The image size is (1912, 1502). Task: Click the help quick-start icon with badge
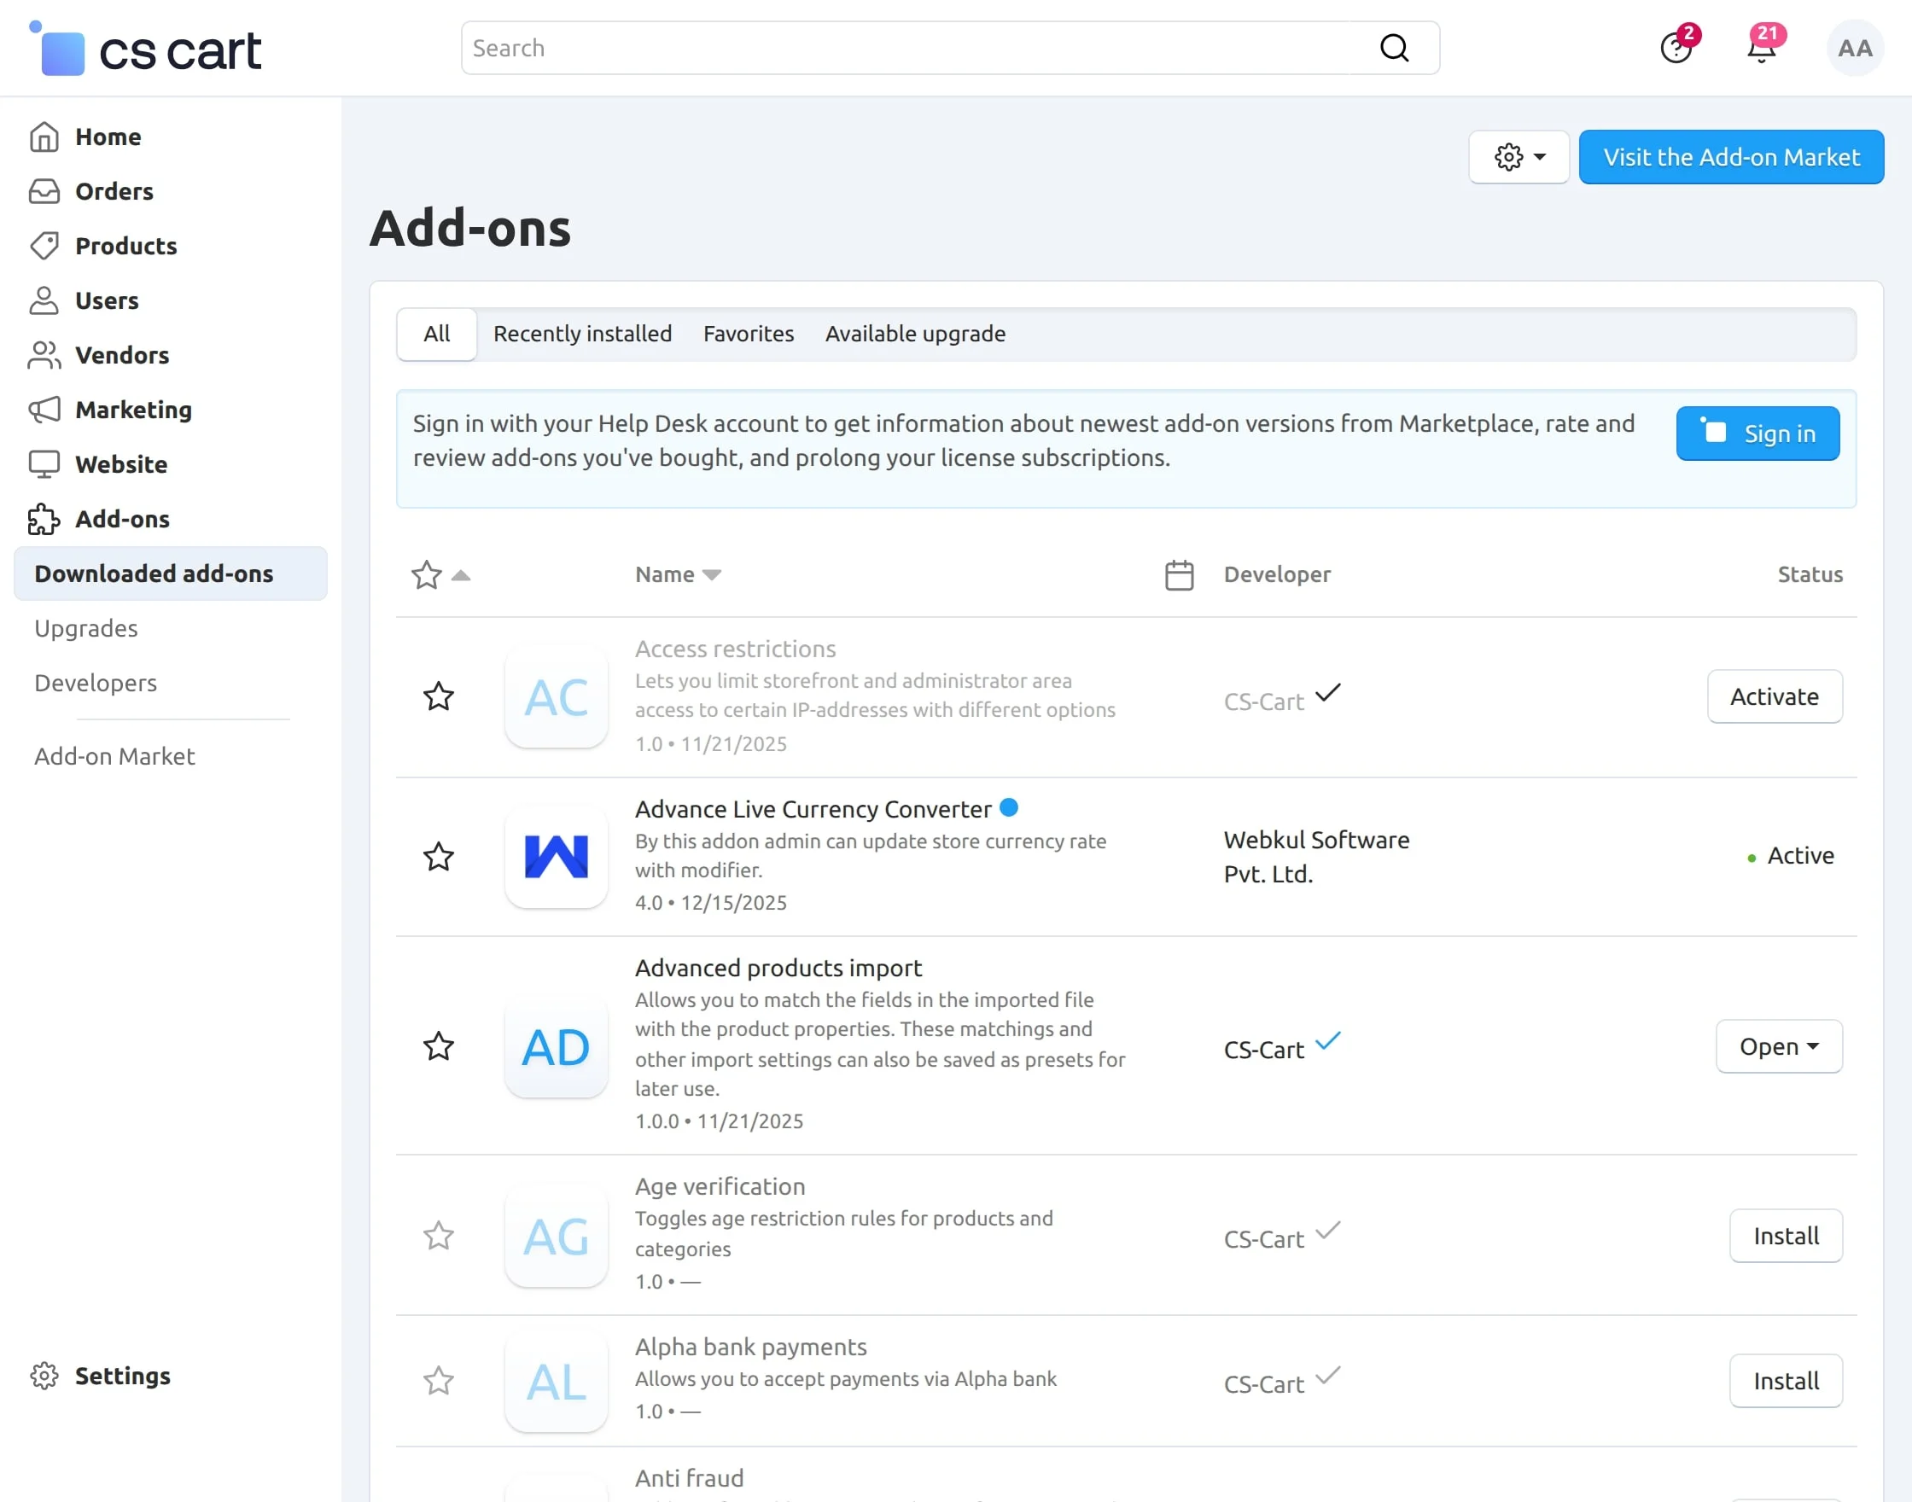point(1676,48)
